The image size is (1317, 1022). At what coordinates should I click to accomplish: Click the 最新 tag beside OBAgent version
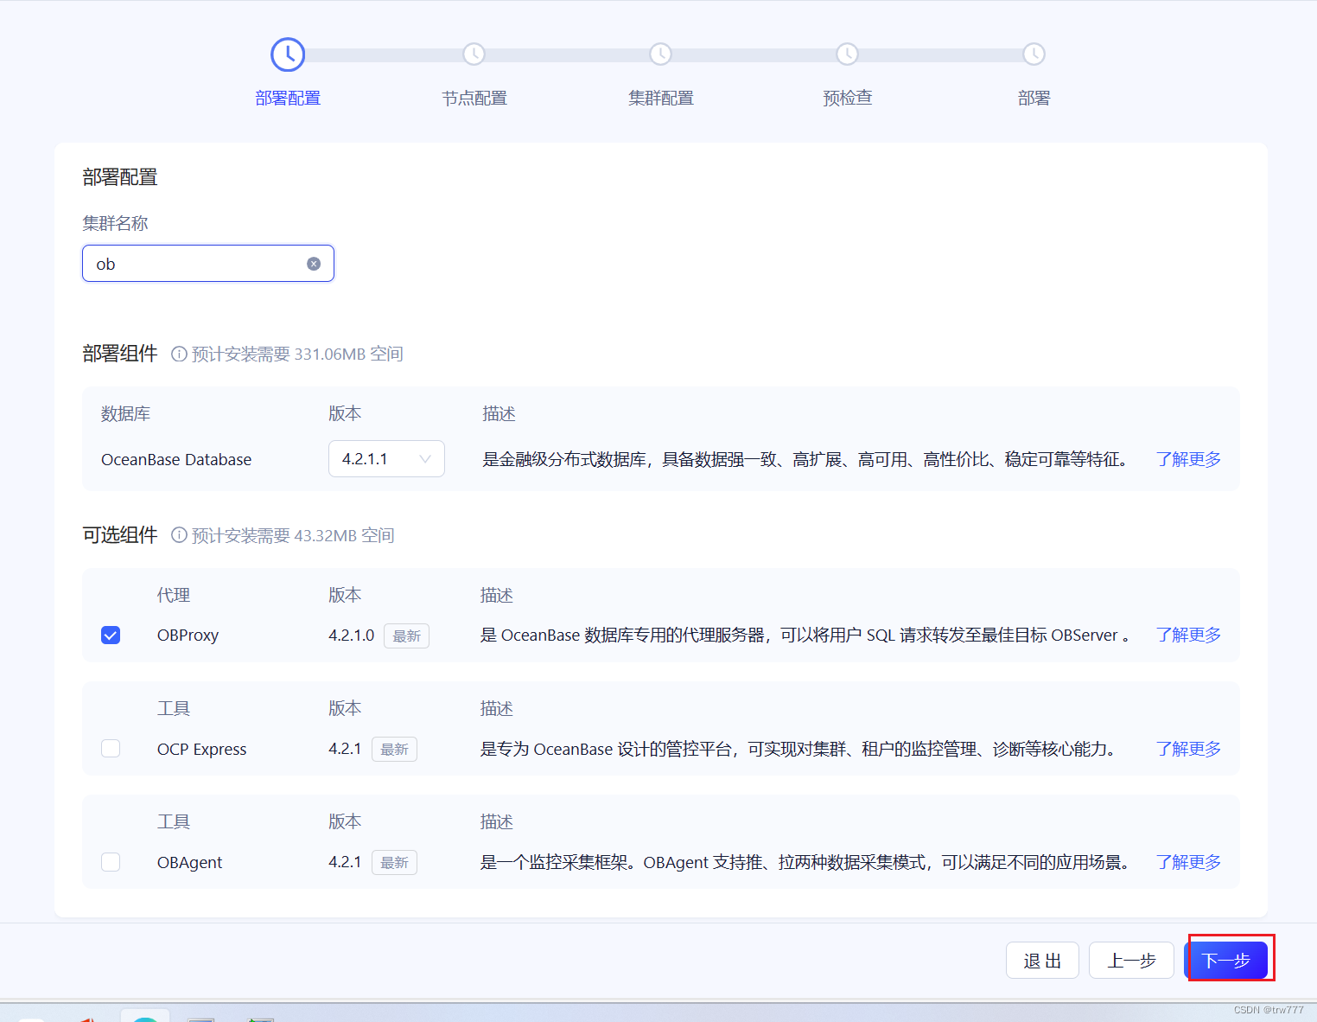[394, 863]
